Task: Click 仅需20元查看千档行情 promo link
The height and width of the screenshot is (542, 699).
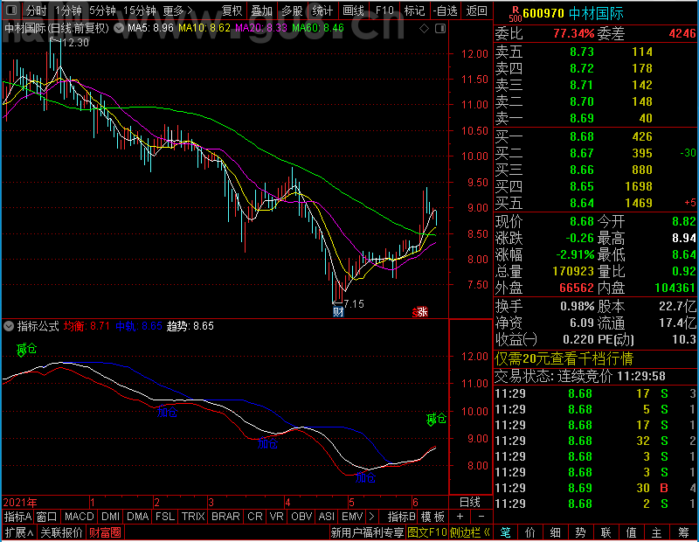Action: coord(564,358)
